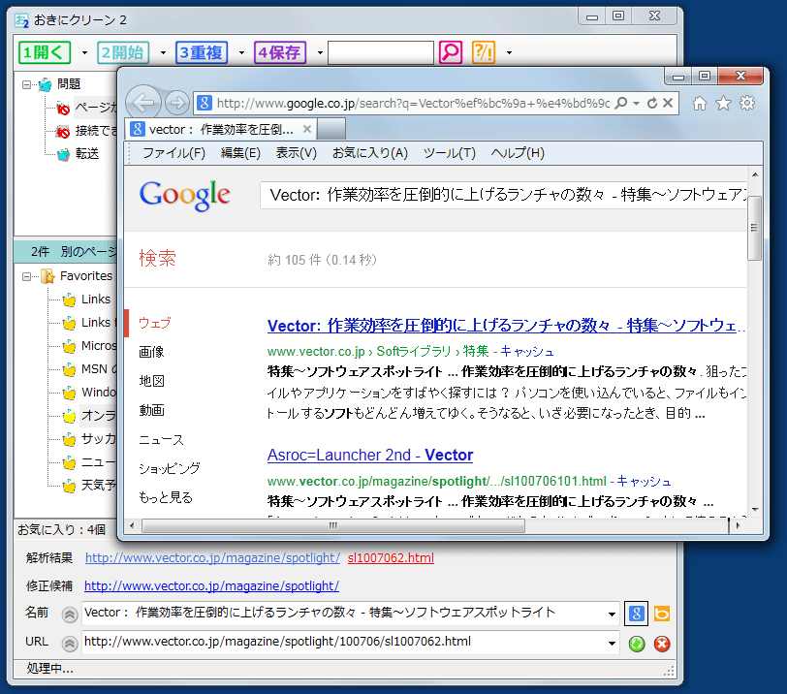Click the green refresh icon beside URL
Image resolution: width=787 pixels, height=694 pixels.
tap(637, 644)
